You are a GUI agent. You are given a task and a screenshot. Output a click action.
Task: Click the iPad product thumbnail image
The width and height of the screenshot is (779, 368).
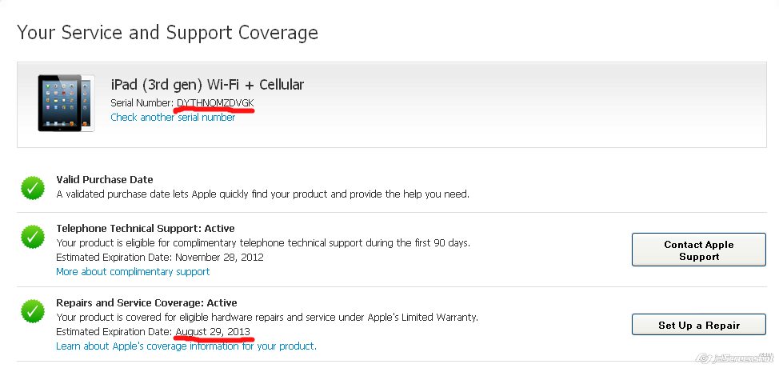pyautogui.click(x=66, y=103)
